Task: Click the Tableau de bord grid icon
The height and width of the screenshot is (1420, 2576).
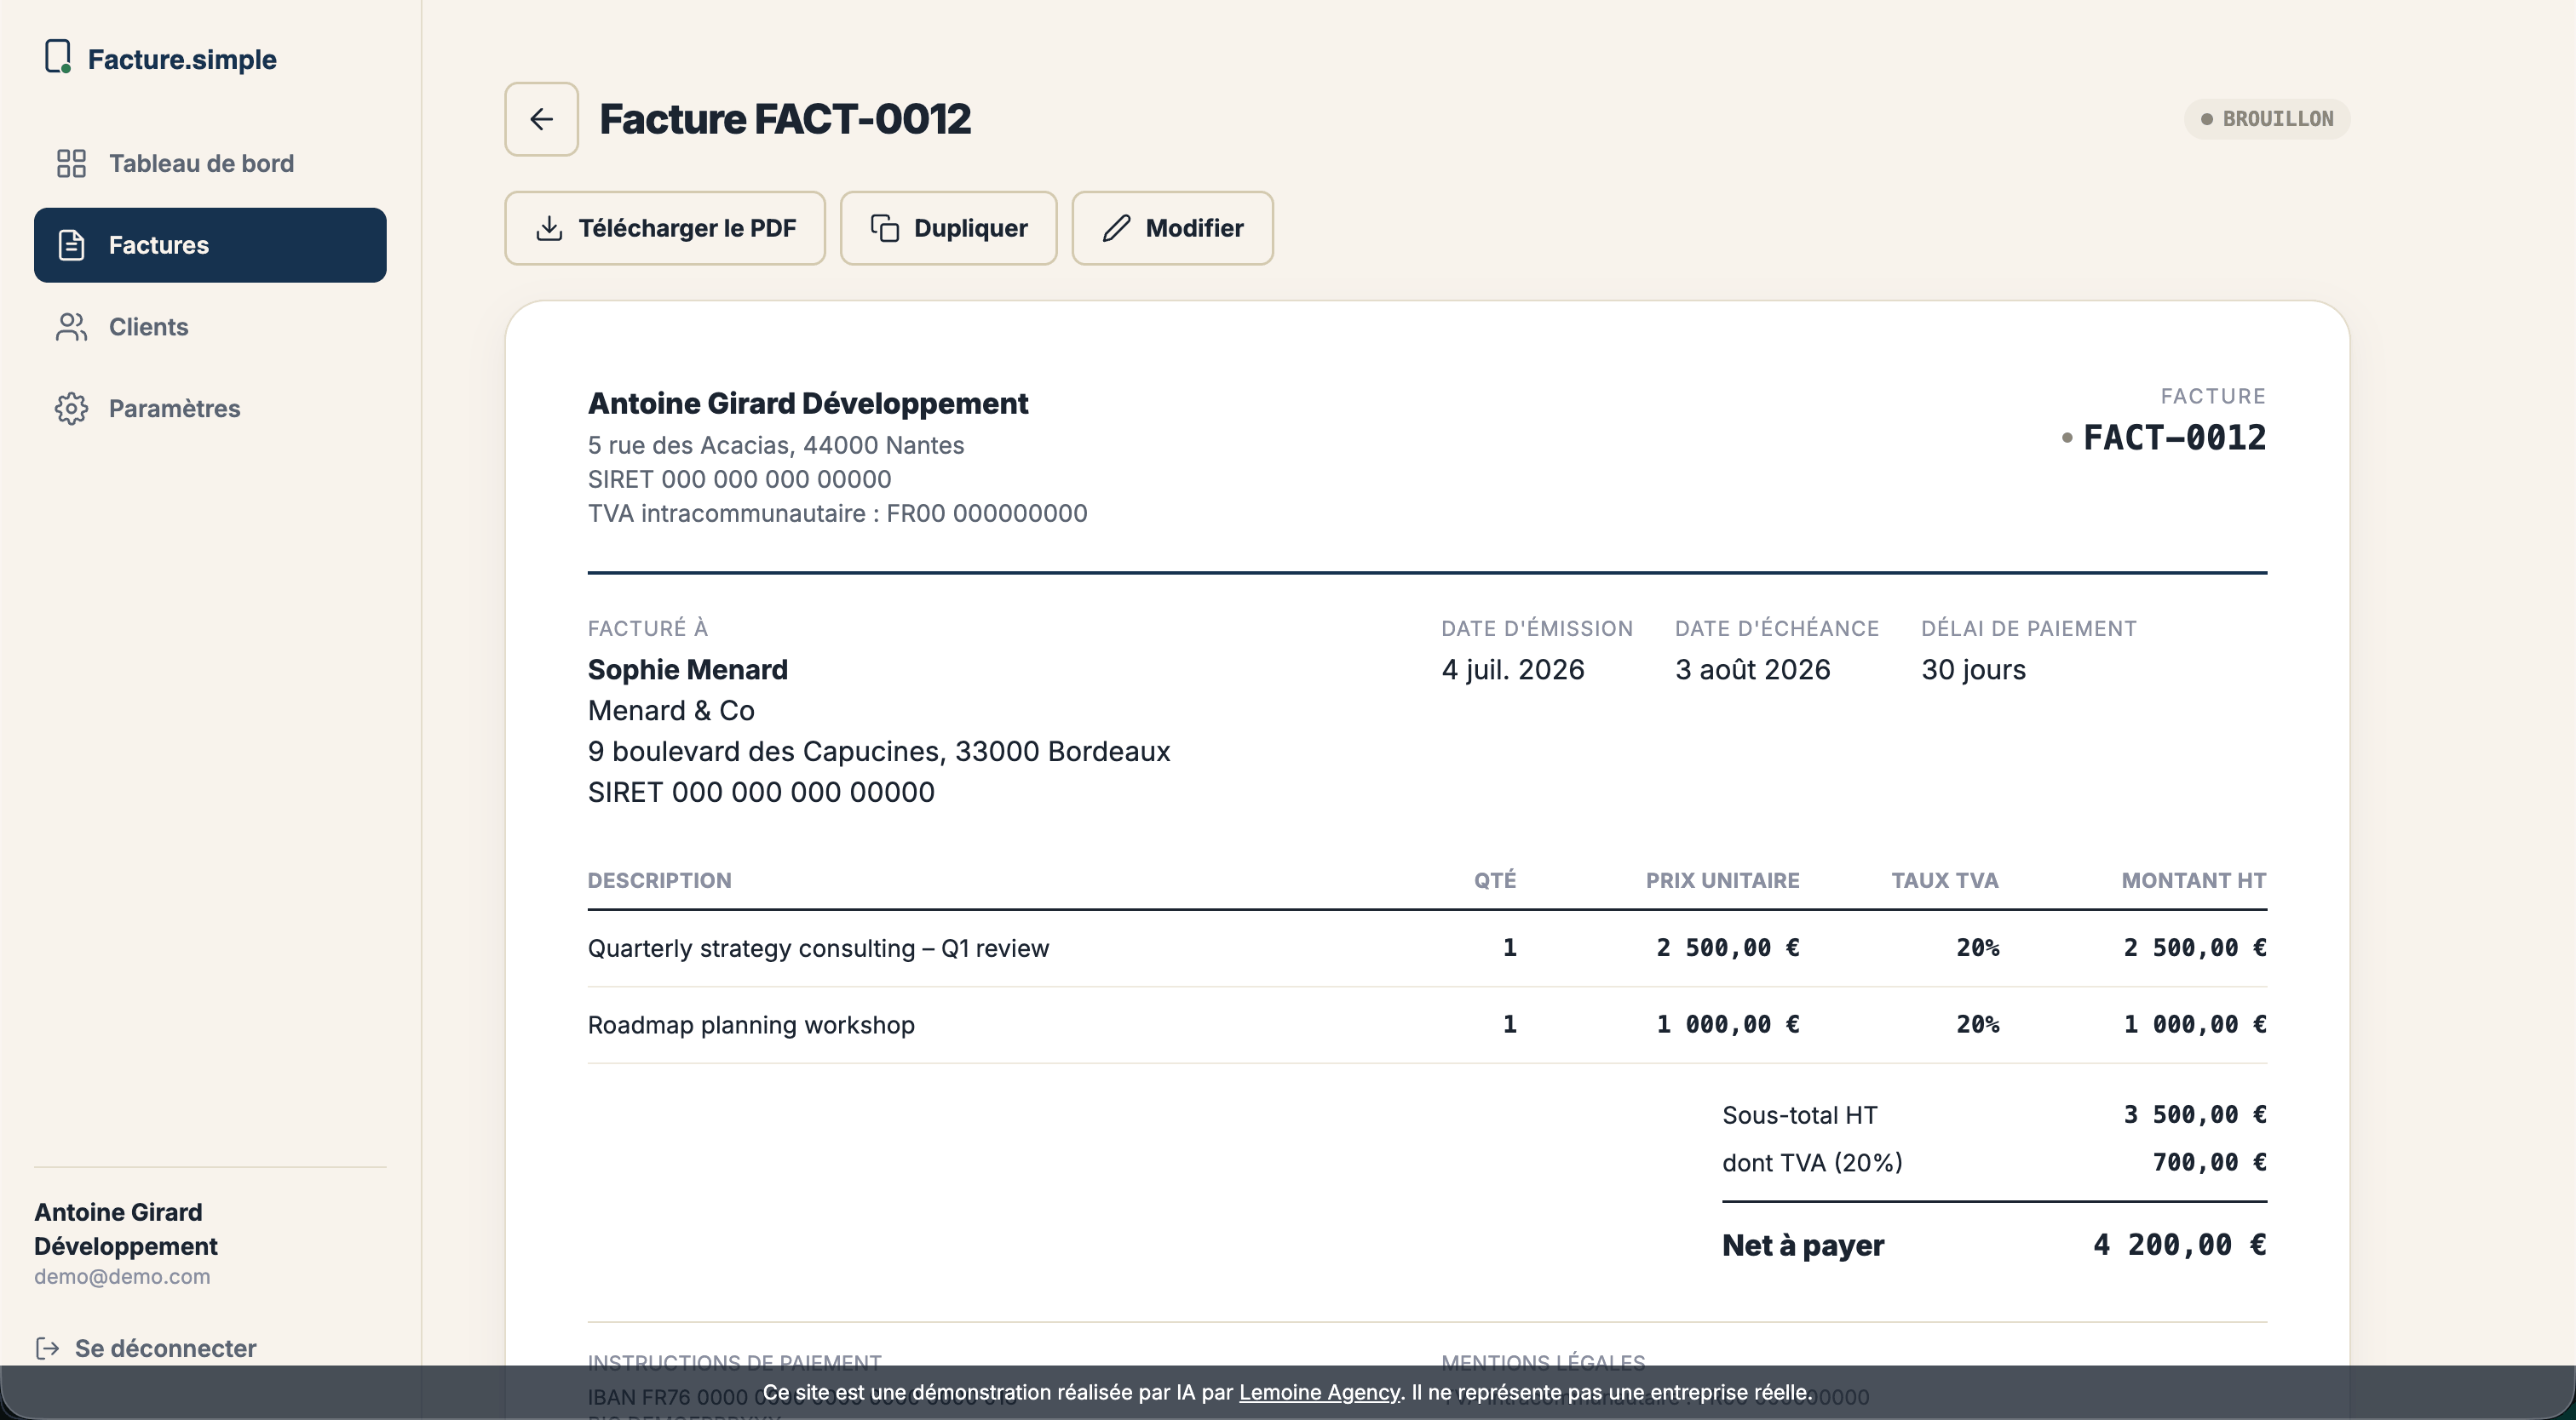Action: tap(71, 164)
